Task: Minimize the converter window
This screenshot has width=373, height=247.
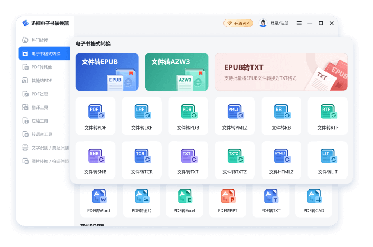Action: click(310, 23)
